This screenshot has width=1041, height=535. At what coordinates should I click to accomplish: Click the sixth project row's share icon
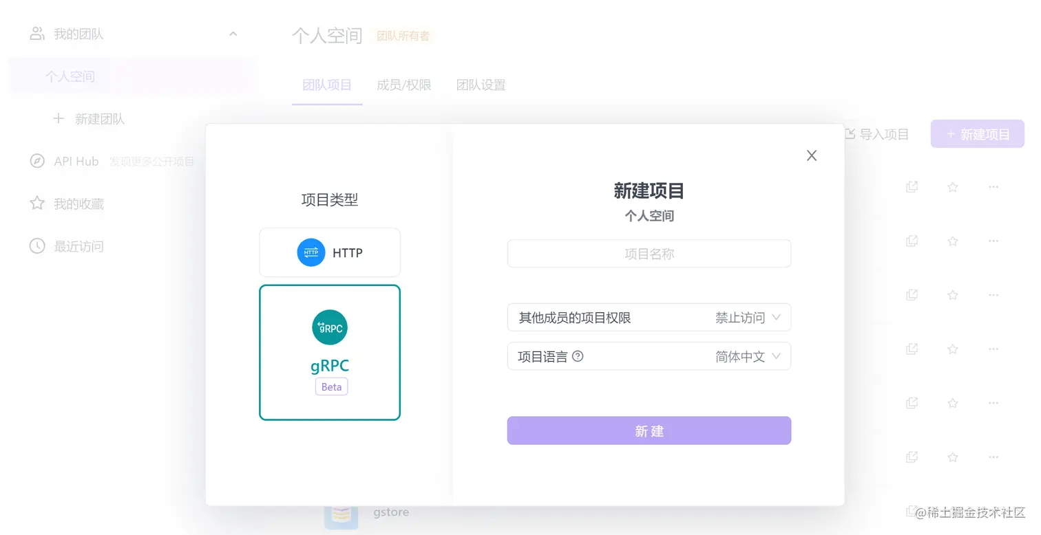pos(912,457)
